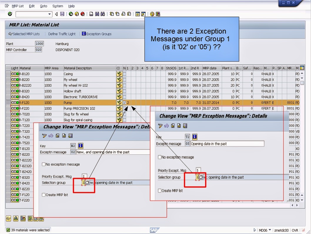Image resolution: width=311 pixels, height=234 pixels.
Task: Click pencil change icon in N2 details panel
Action: coord(44,136)
